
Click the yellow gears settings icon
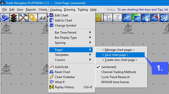coord(33,18)
